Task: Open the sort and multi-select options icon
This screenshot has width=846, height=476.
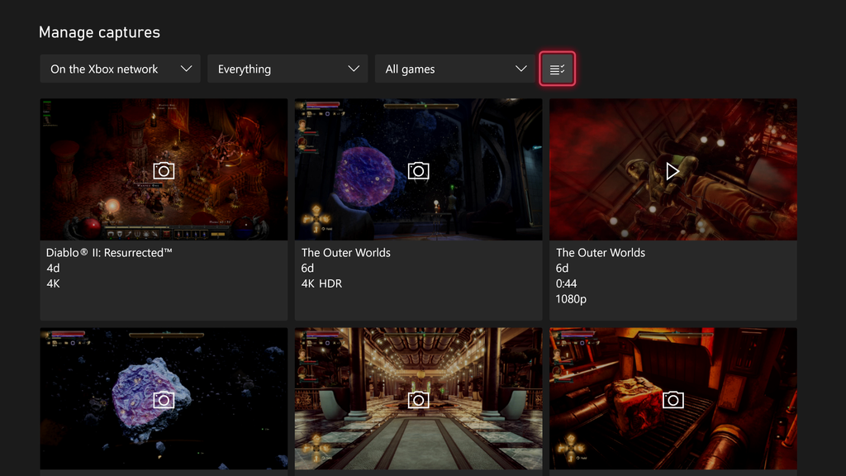Action: pyautogui.click(x=558, y=69)
